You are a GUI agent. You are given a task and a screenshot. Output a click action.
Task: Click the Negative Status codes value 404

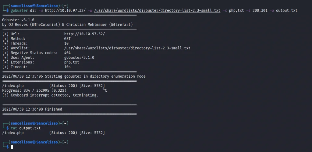pos(67,53)
